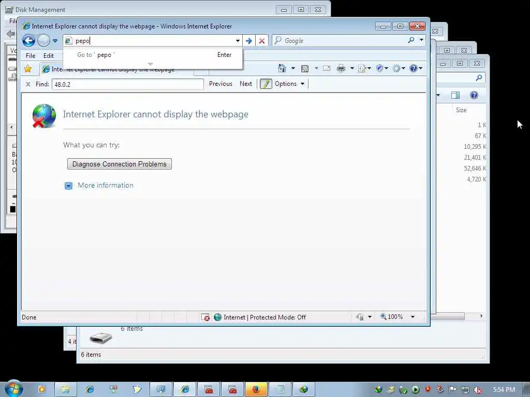Click Diagnose Connection Problems button
The height and width of the screenshot is (397, 530).
tap(120, 164)
